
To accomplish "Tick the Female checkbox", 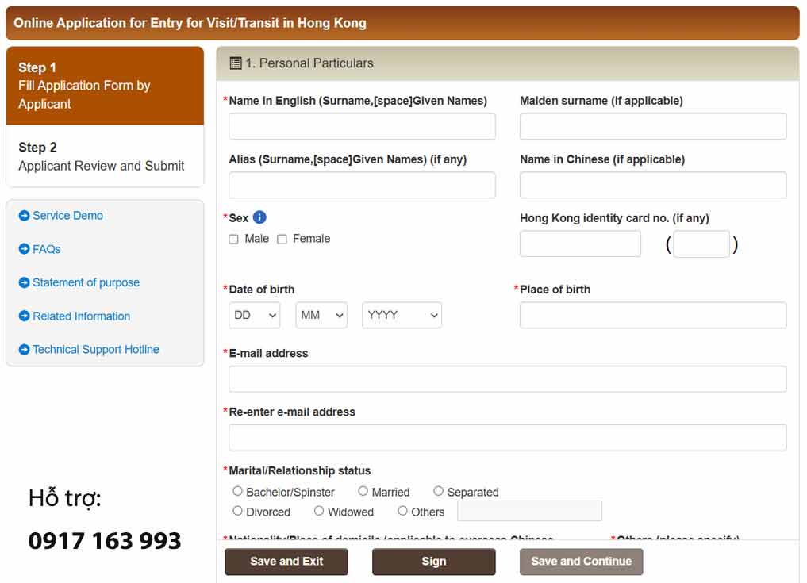I will pyautogui.click(x=282, y=239).
